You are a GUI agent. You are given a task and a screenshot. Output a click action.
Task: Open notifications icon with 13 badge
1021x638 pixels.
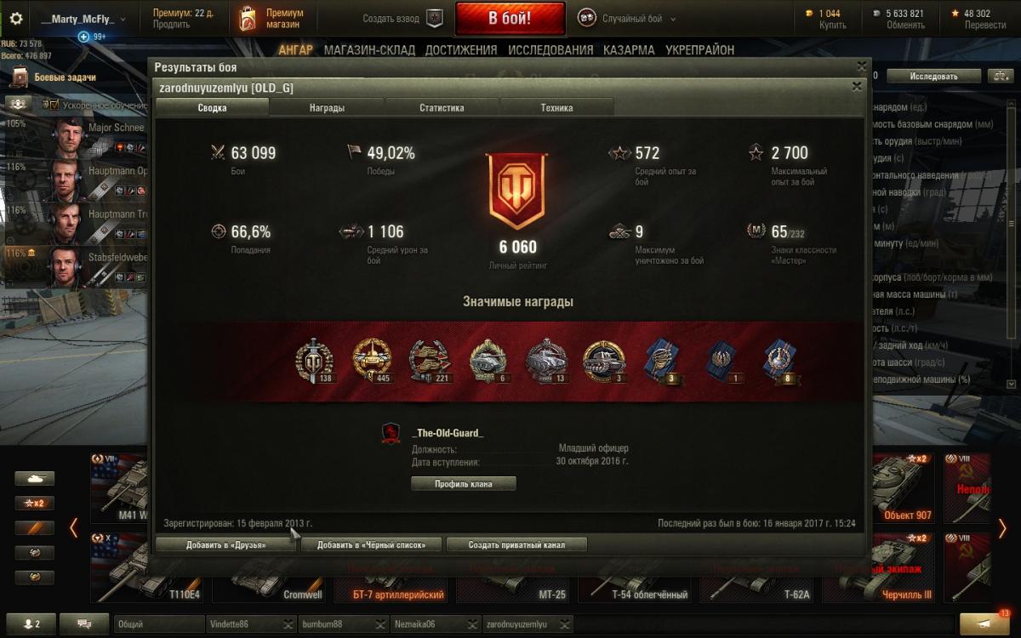(986, 624)
